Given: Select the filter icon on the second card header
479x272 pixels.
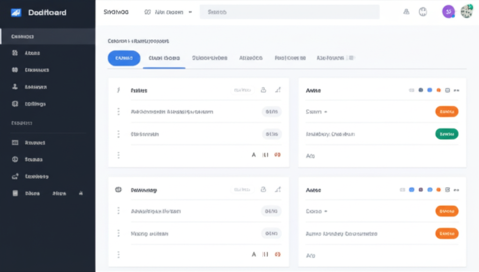Looking at the screenshot, I should pos(278,189).
